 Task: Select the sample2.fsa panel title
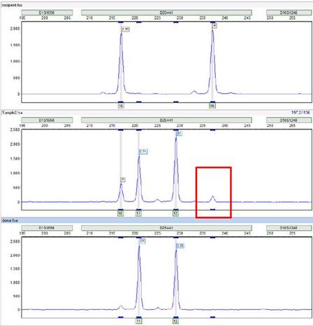[x=12, y=113]
